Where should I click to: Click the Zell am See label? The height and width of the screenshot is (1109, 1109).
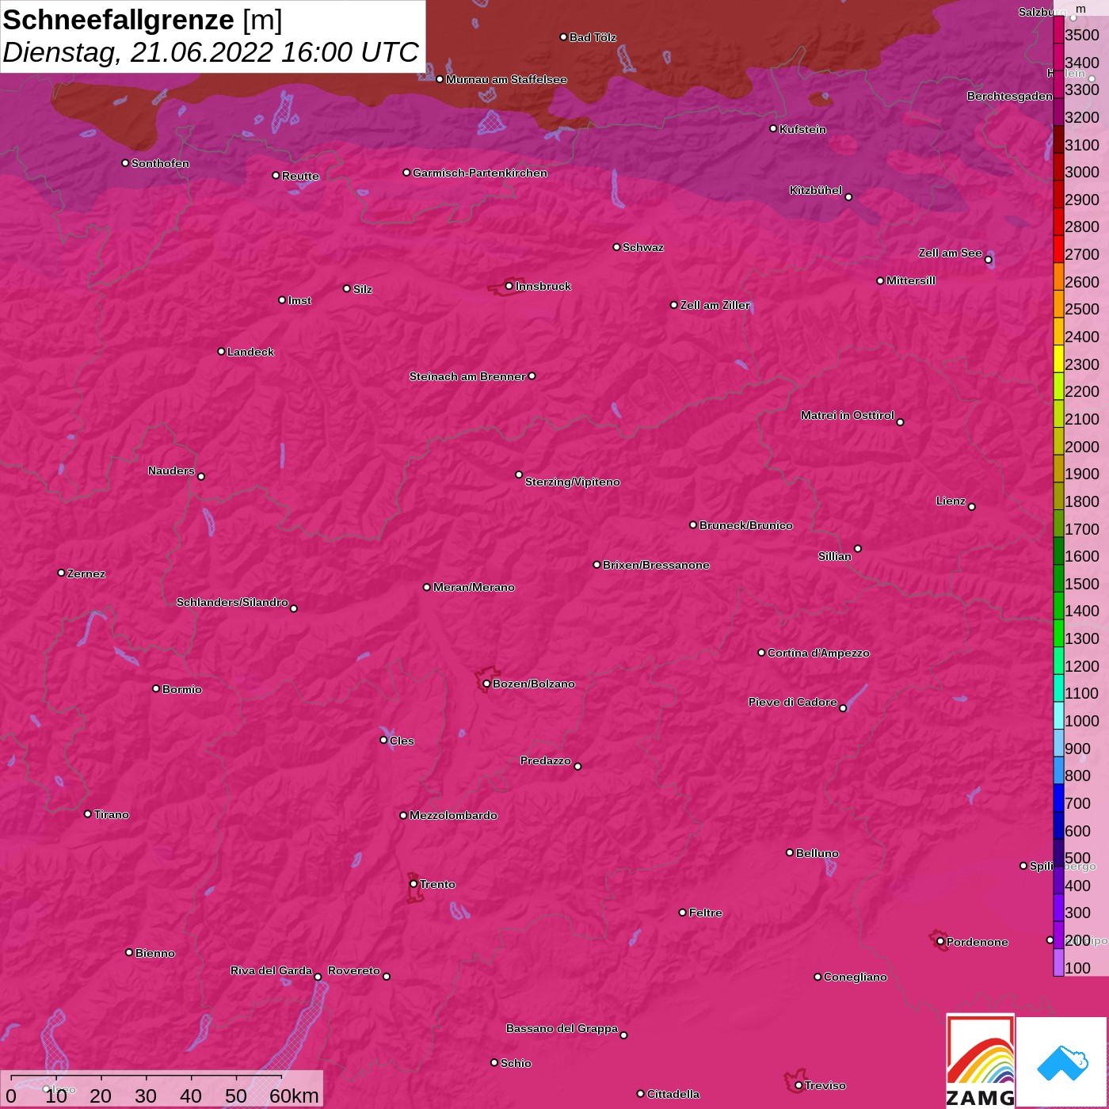(950, 253)
